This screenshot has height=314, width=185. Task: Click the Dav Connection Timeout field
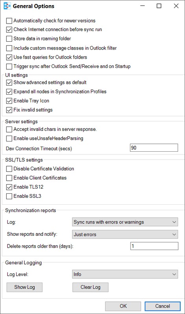pyautogui.click(x=154, y=148)
